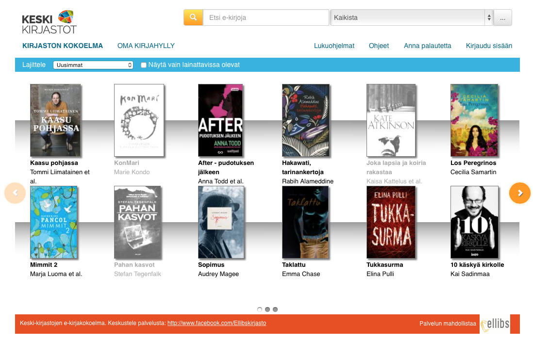
Task: Click the Los Peregrinos title
Action: click(x=473, y=163)
